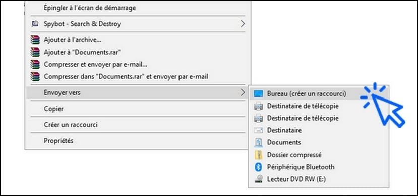Click the fax icon of first Destinataire de télécopie

tap(258, 106)
